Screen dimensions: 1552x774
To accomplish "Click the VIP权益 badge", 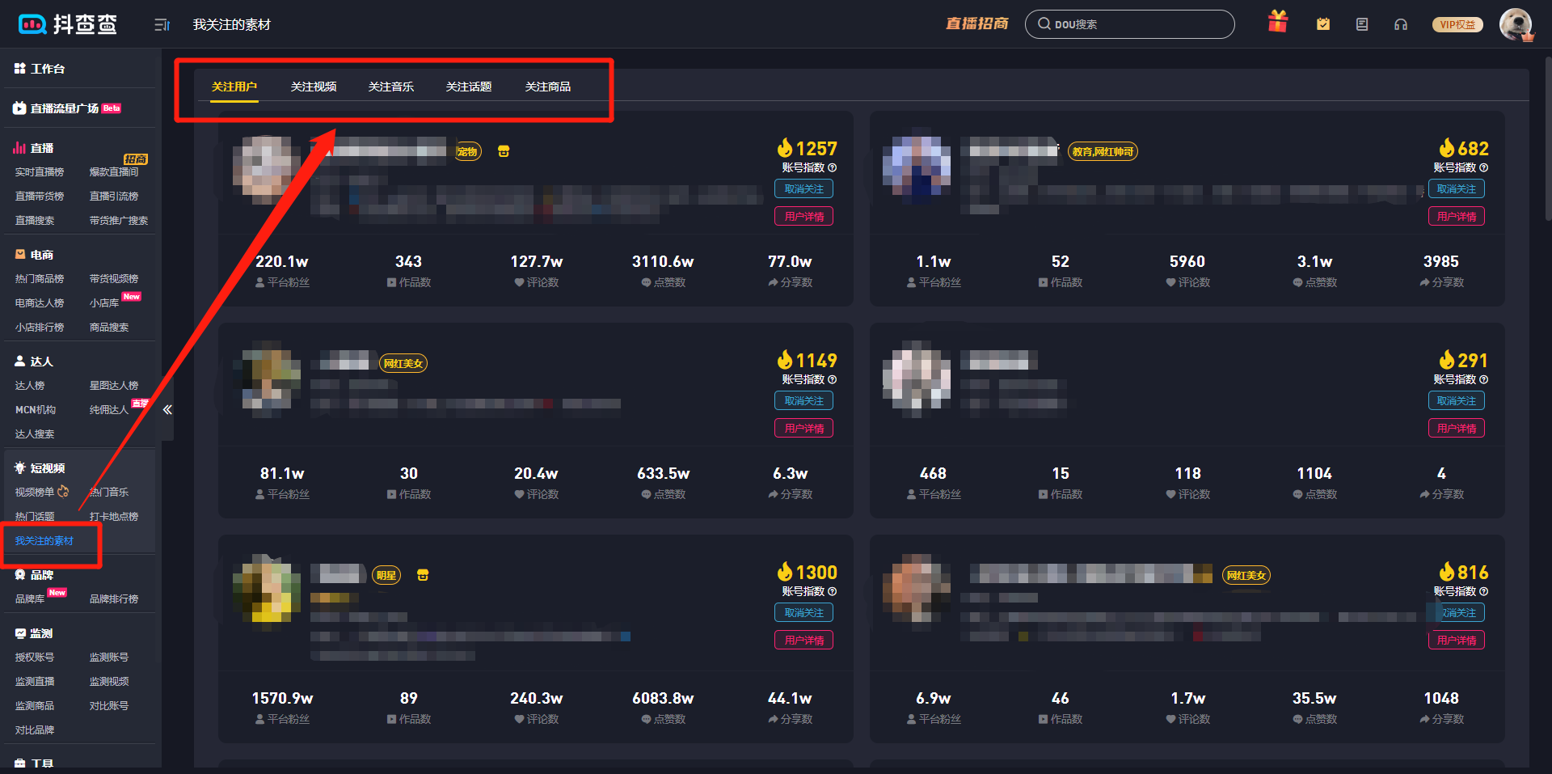I will point(1457,25).
